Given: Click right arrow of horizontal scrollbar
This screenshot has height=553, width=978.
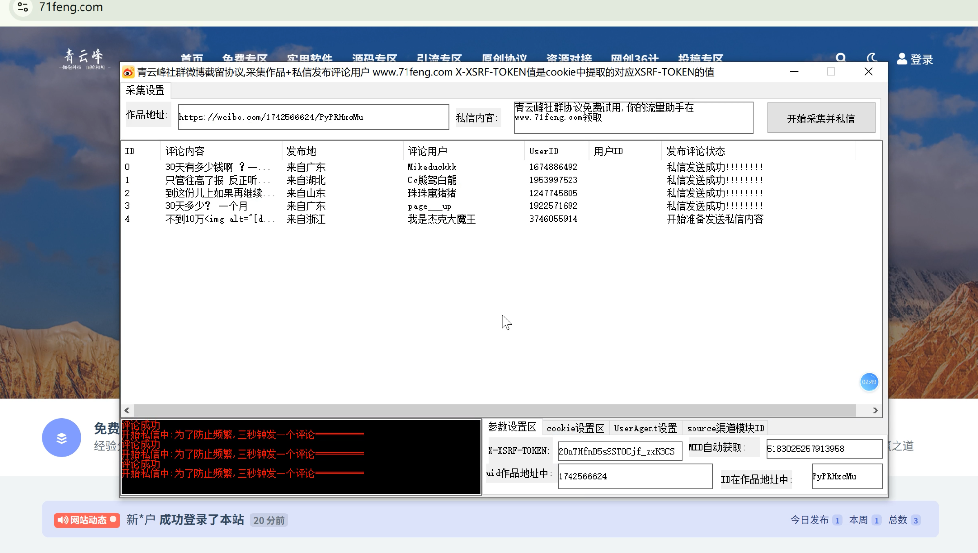Looking at the screenshot, I should coord(875,410).
